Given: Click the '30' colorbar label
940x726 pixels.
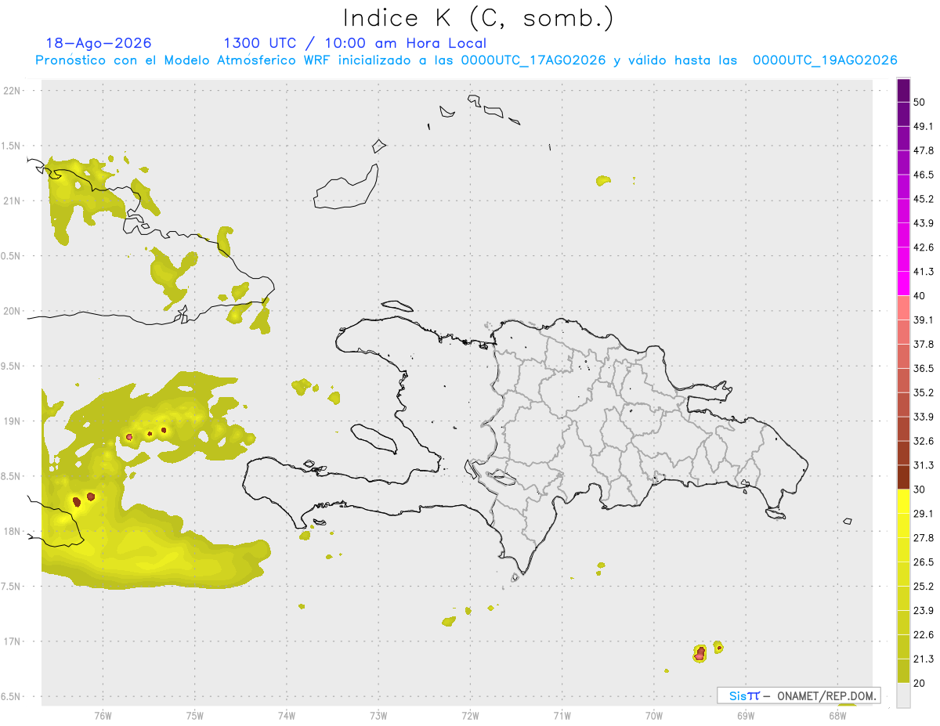Looking at the screenshot, I should (x=920, y=489).
